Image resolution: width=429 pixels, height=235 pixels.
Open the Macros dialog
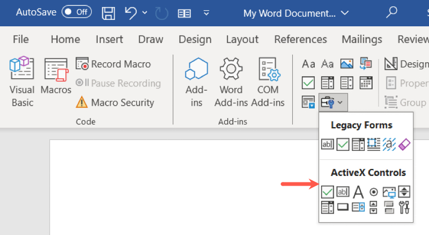click(56, 76)
